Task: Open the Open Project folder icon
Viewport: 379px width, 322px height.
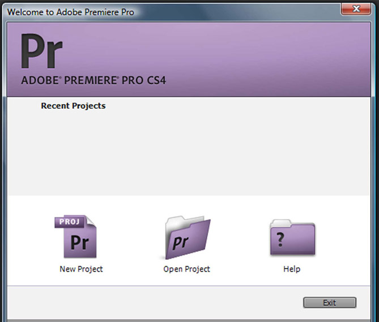Action: [x=187, y=239]
